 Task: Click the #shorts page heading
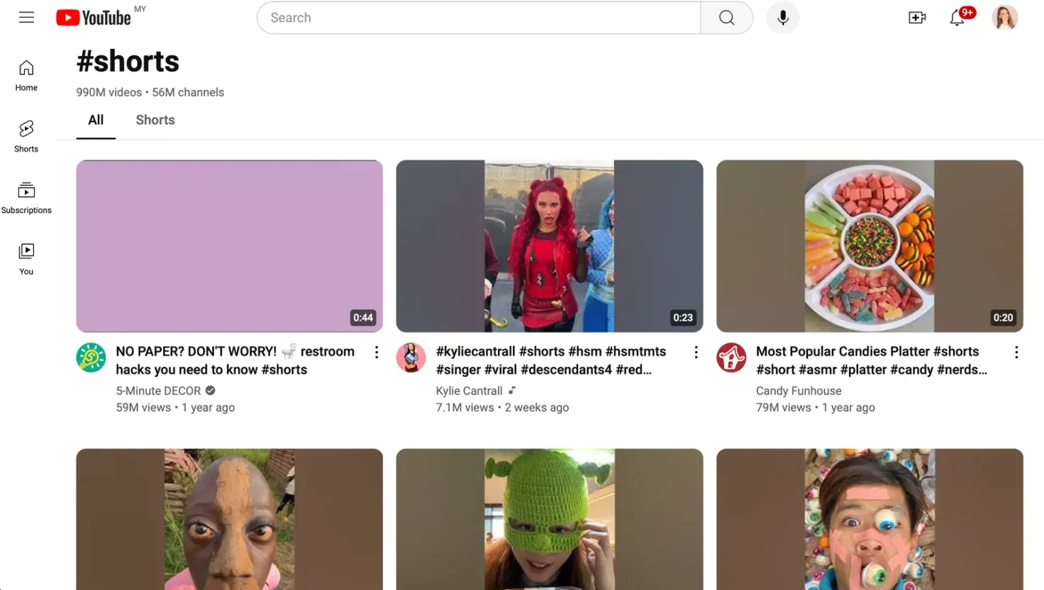128,62
